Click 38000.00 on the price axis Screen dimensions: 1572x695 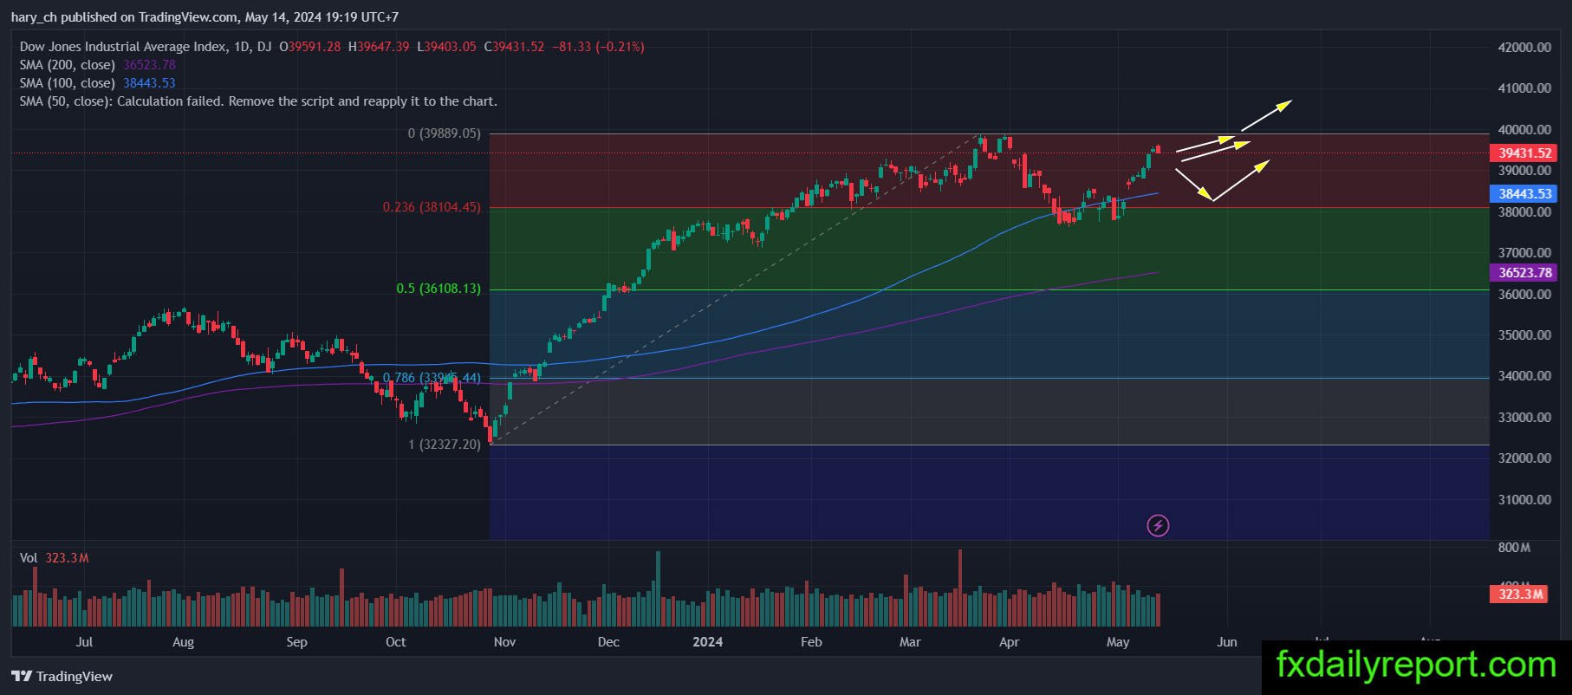tap(1524, 211)
